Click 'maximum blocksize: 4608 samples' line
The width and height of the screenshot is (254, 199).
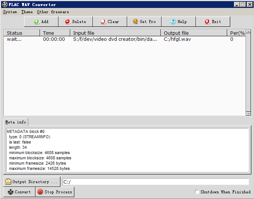40,158
